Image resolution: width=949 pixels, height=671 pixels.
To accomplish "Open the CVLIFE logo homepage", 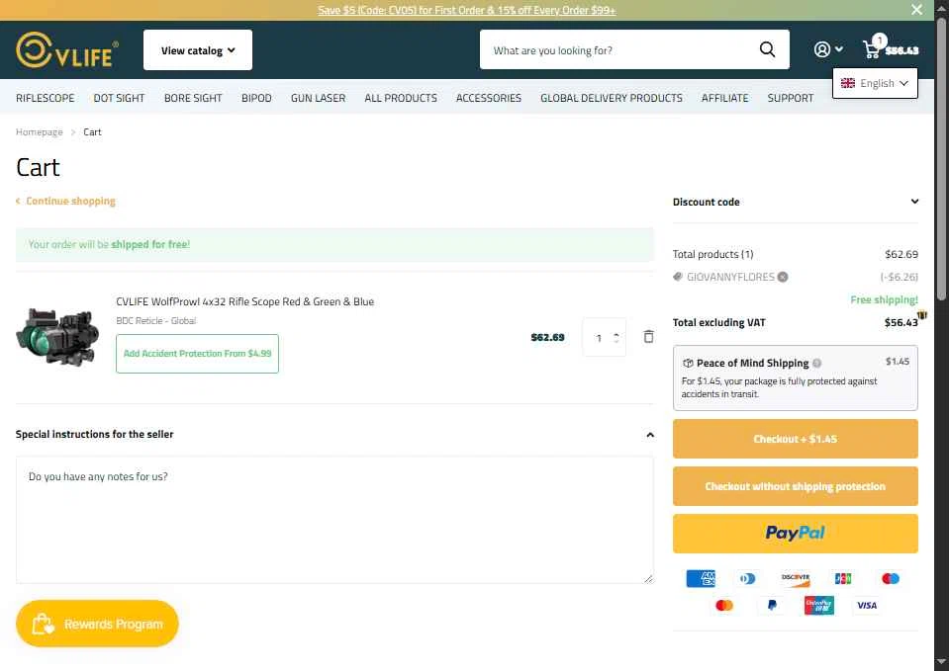I will tap(67, 49).
